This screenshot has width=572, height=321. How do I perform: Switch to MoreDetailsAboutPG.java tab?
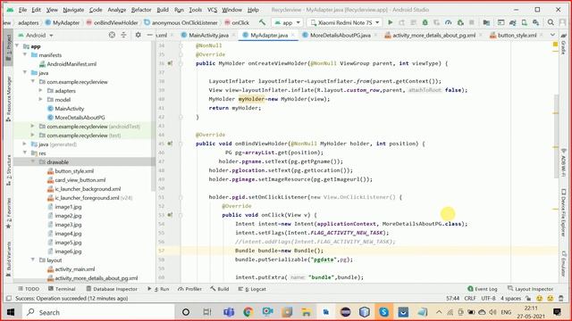tap(340, 36)
